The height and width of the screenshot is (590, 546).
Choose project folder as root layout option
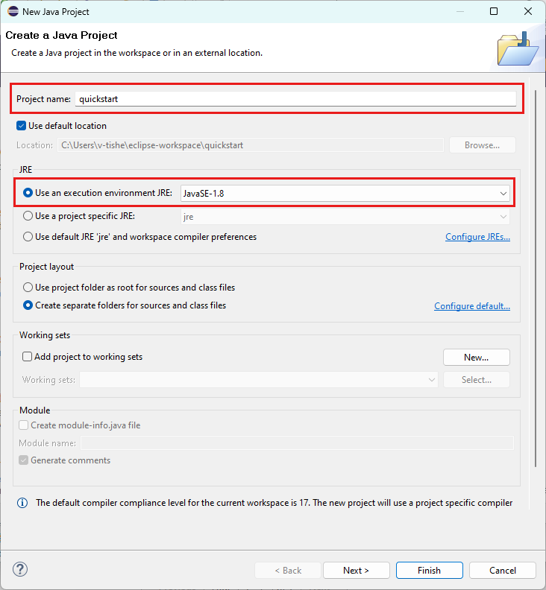[x=28, y=288]
